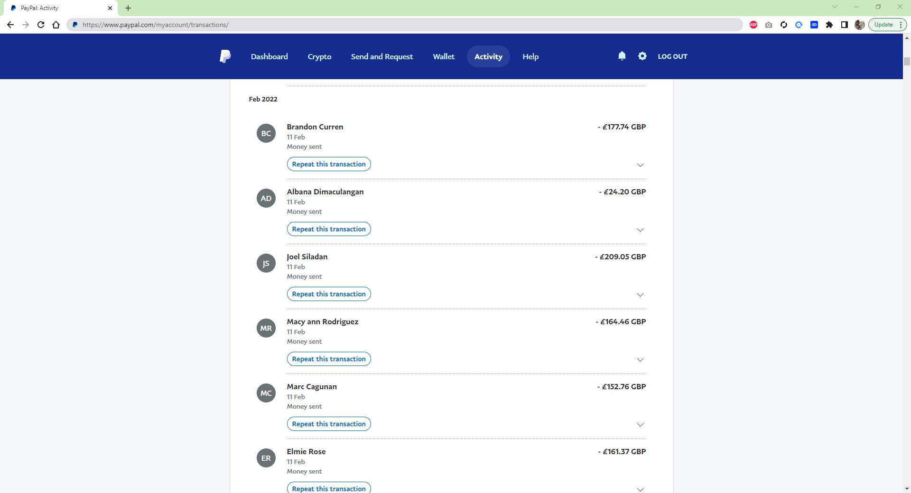Click the LOG OUT link
Image resolution: width=911 pixels, height=493 pixels.
click(672, 56)
